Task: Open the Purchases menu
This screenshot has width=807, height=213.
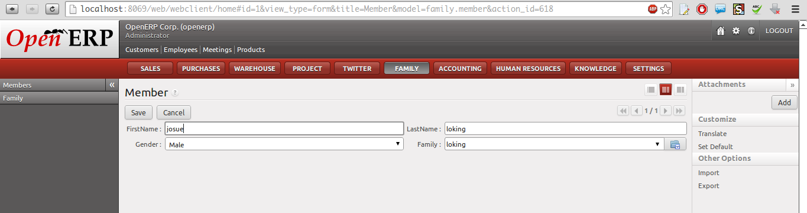Action: (x=201, y=69)
